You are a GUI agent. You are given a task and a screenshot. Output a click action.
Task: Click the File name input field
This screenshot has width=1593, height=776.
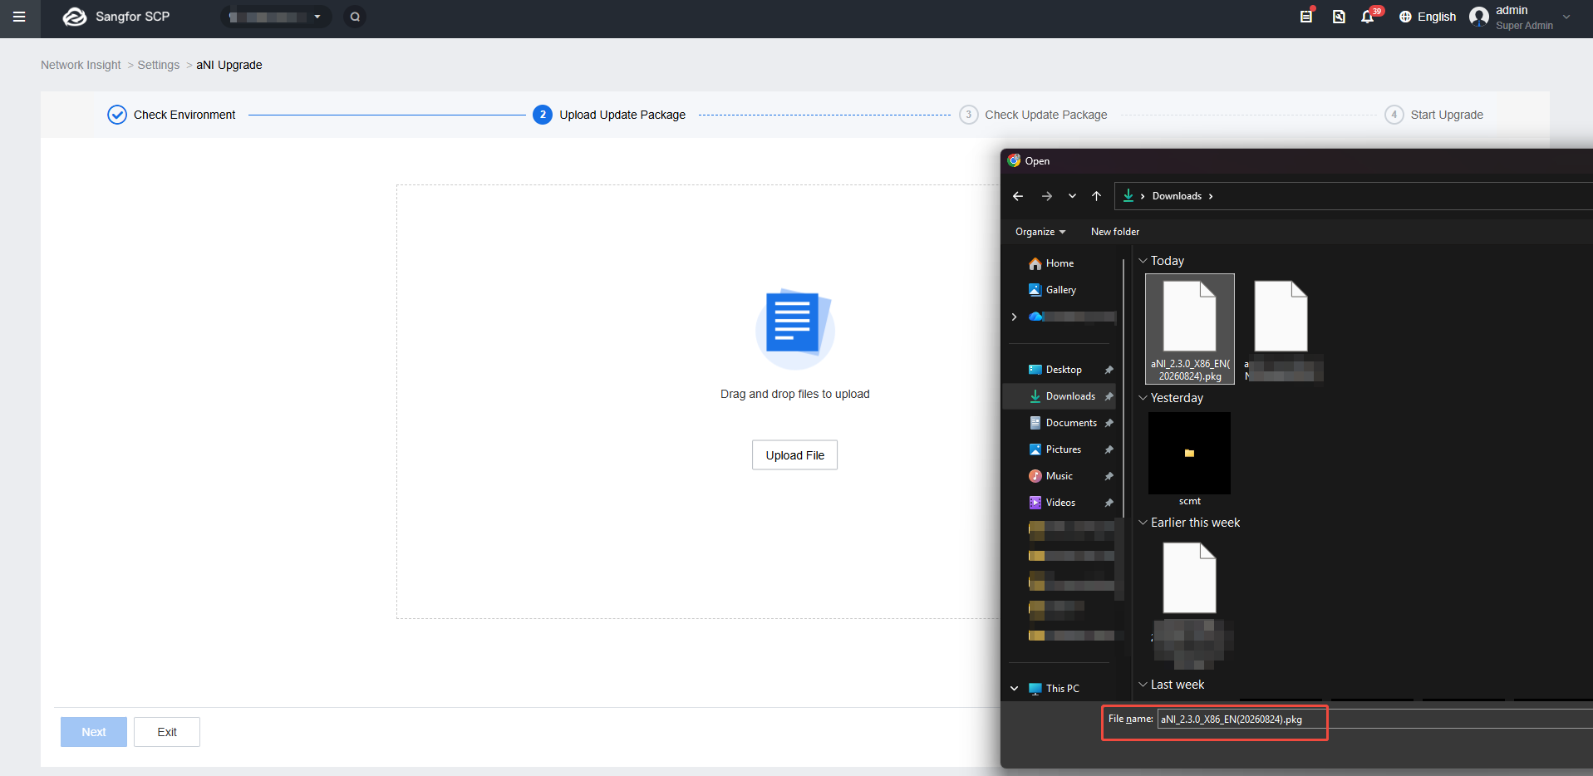pos(1375,720)
